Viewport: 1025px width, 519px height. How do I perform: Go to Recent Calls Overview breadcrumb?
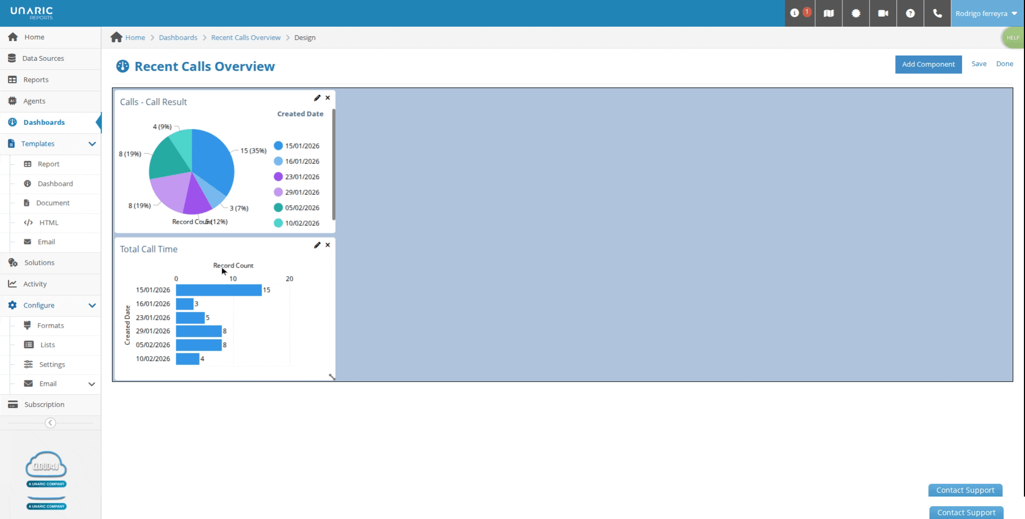point(246,37)
